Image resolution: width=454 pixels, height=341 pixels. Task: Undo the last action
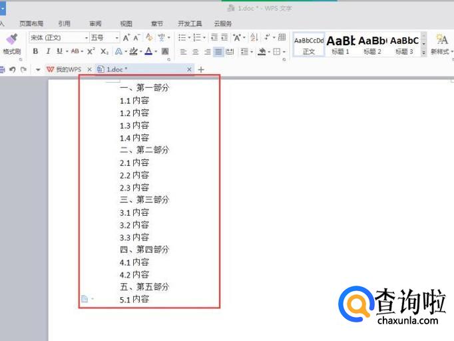[x=12, y=69]
